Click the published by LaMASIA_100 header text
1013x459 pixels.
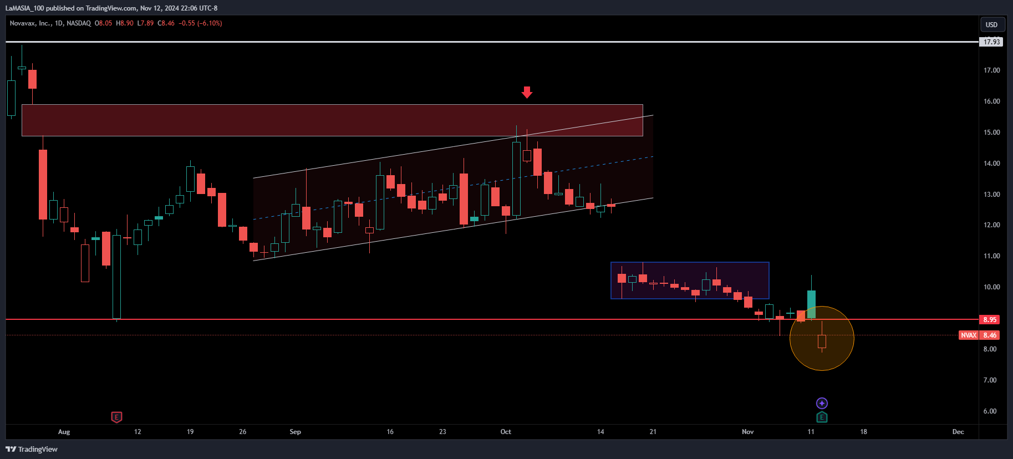coord(111,8)
